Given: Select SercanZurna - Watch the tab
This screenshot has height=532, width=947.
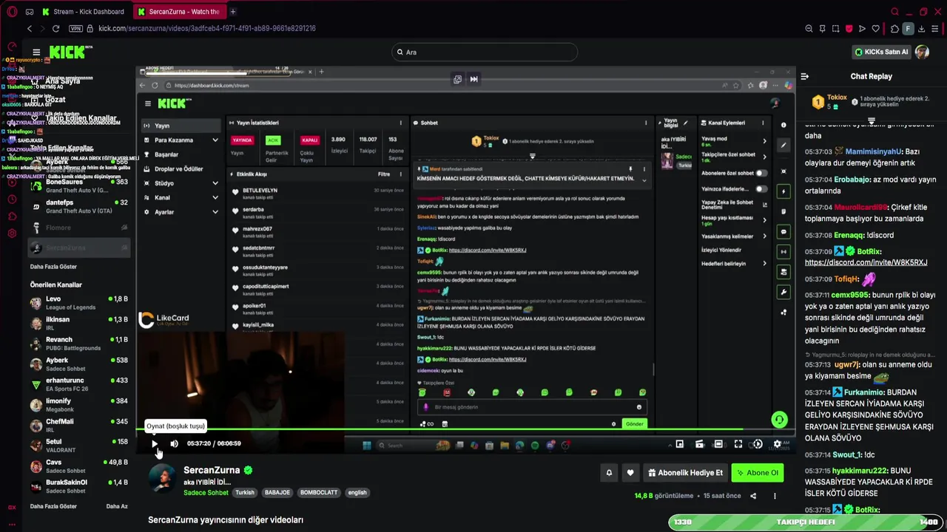Looking at the screenshot, I should pyautogui.click(x=178, y=12).
